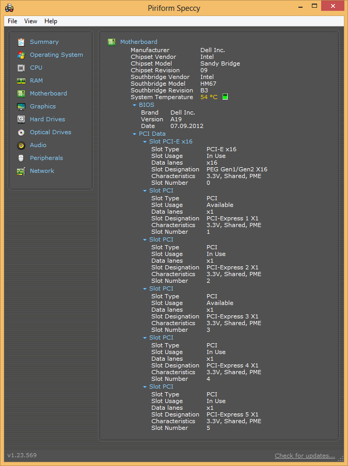Collapse the Slot PCI-E x16 node
Screen dimensions: 348x466
coord(145,142)
